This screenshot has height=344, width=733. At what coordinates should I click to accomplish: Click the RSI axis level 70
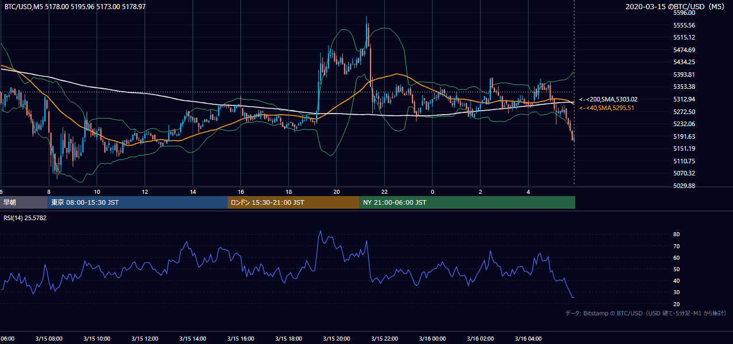coord(676,246)
